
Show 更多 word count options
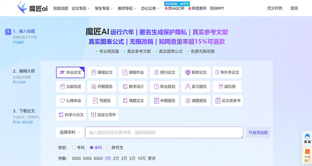(x=152, y=159)
